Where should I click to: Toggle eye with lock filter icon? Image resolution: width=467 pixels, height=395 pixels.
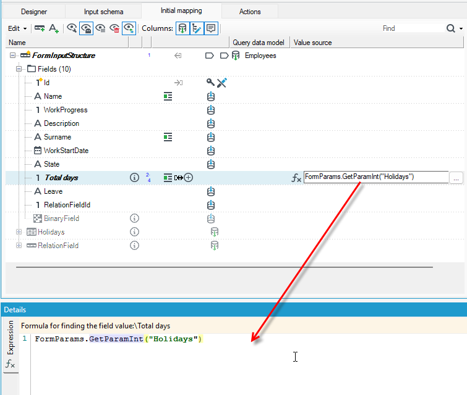point(86,28)
